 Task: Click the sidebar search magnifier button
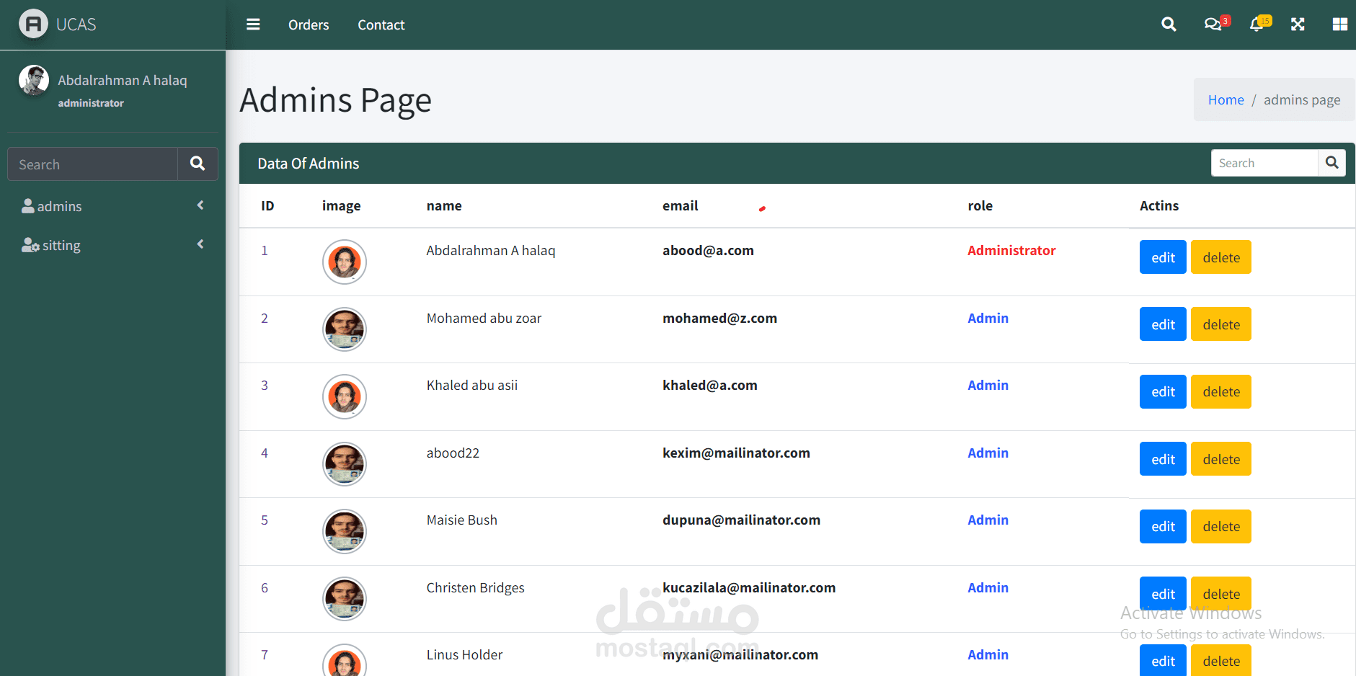click(x=198, y=164)
